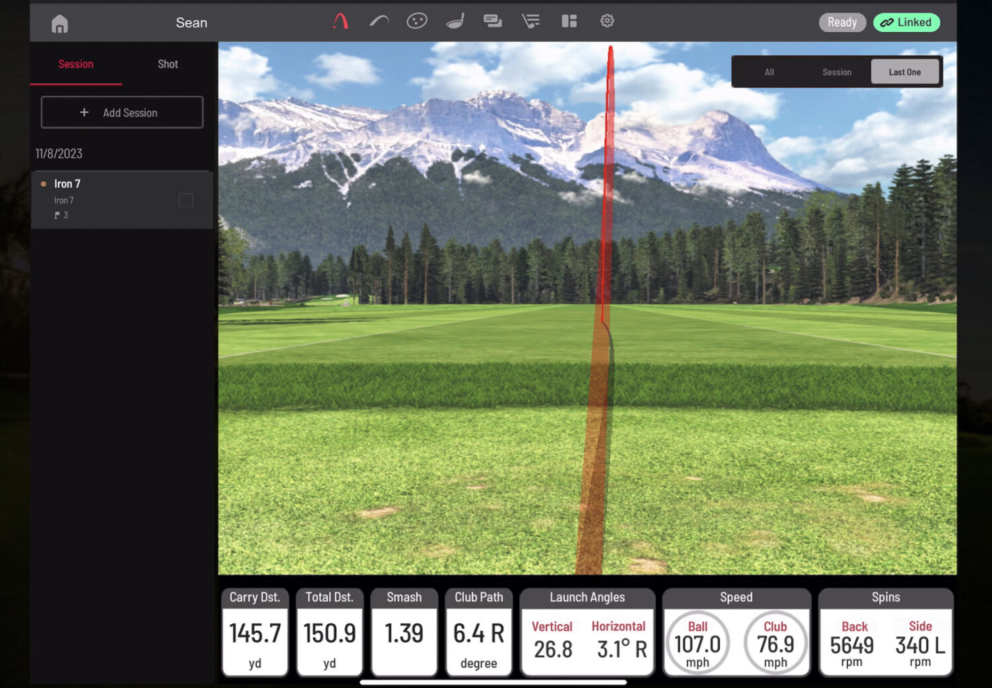
Task: Switch to the Shot tab
Action: (x=168, y=64)
